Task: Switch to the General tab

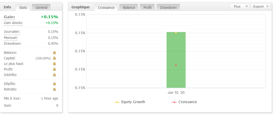Action: (x=41, y=8)
